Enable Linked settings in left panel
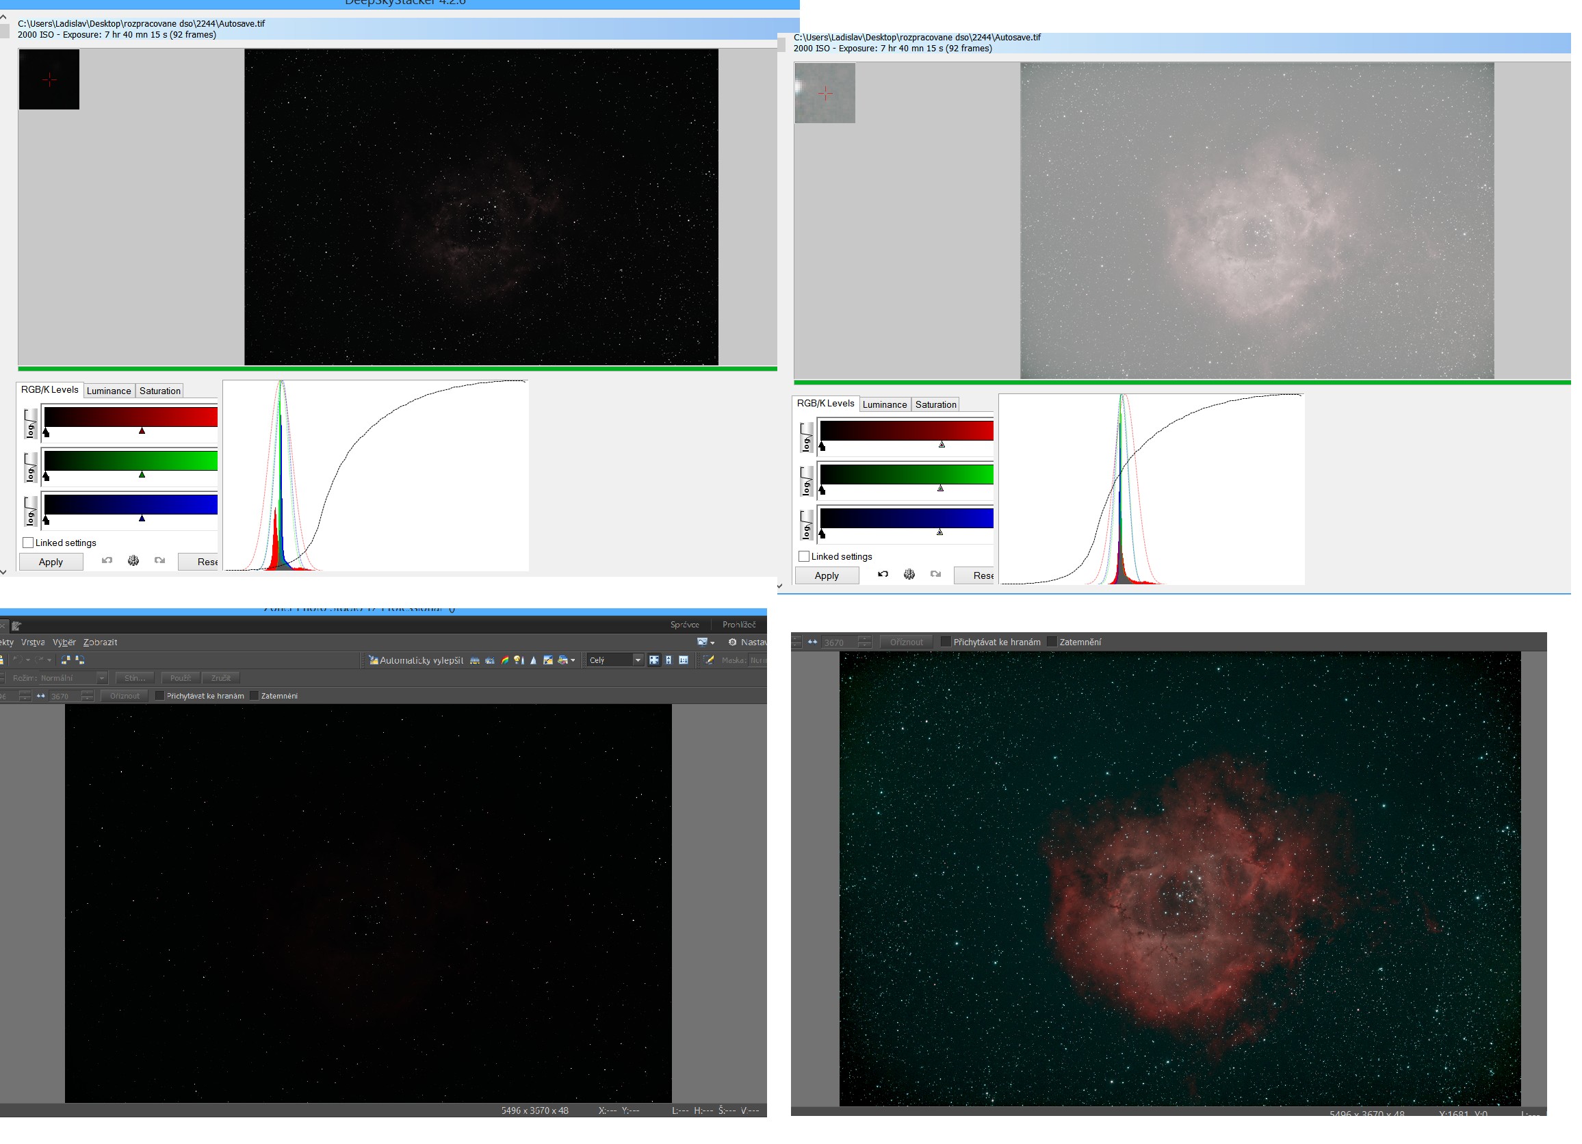This screenshot has height=1144, width=1582. tap(28, 543)
